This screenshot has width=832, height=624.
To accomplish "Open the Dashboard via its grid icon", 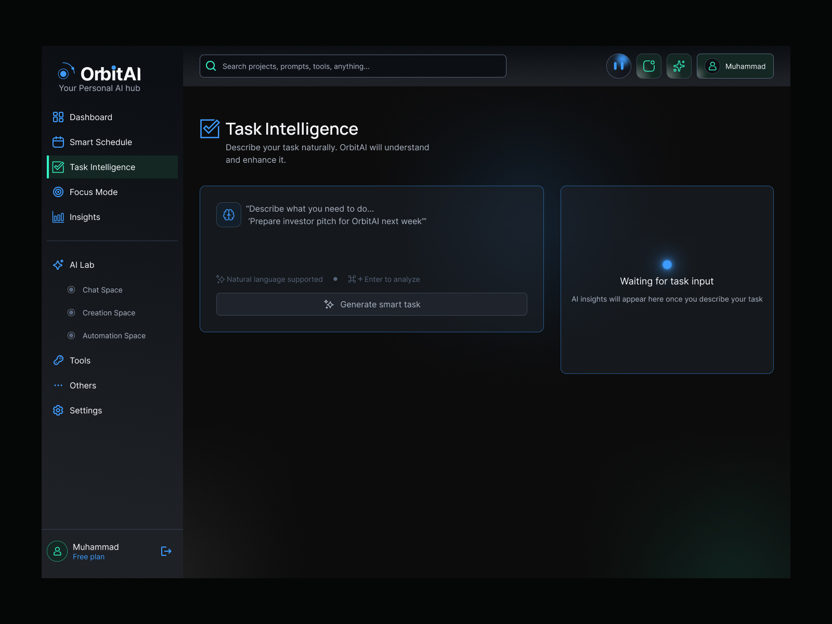I will pyautogui.click(x=58, y=117).
